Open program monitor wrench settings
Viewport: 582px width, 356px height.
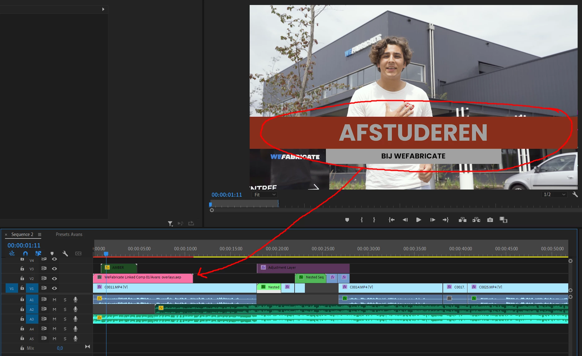coord(575,195)
